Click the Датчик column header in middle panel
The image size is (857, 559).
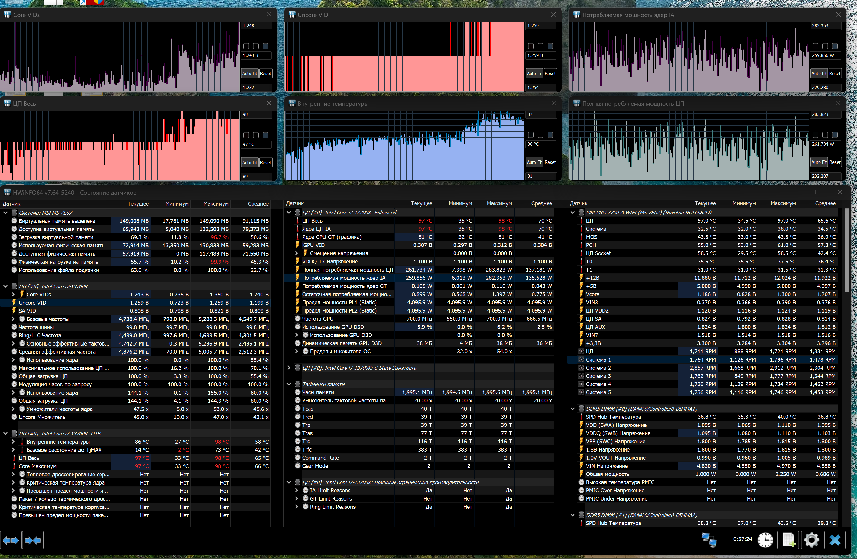pyautogui.click(x=295, y=203)
